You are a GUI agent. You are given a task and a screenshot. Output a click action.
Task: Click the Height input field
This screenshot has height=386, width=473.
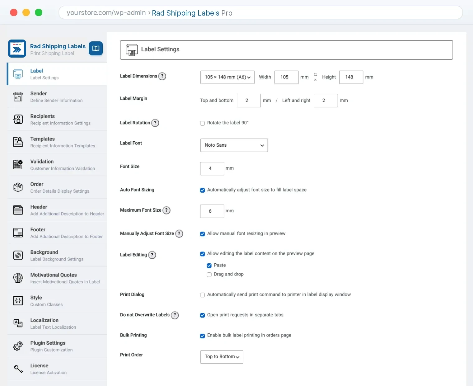351,77
